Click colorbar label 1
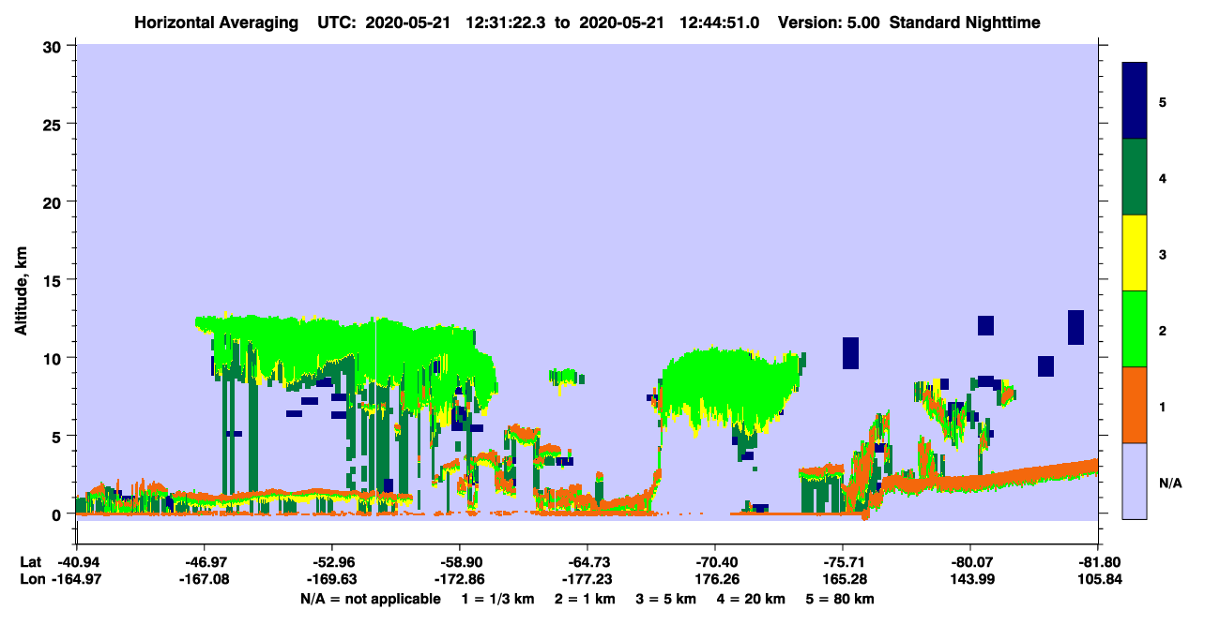The width and height of the screenshot is (1220, 625). [x=1163, y=406]
